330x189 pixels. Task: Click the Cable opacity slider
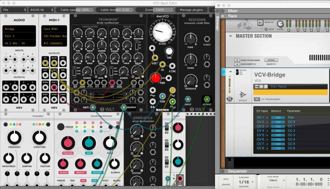pos(75,10)
